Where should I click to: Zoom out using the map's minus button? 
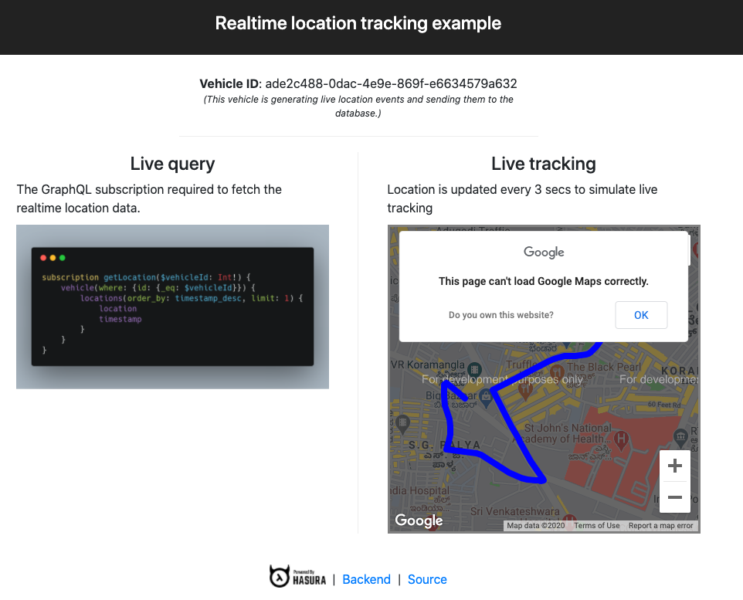[673, 497]
